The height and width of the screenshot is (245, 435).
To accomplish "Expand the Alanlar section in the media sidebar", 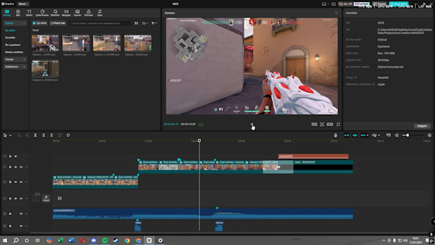I will point(15,59).
